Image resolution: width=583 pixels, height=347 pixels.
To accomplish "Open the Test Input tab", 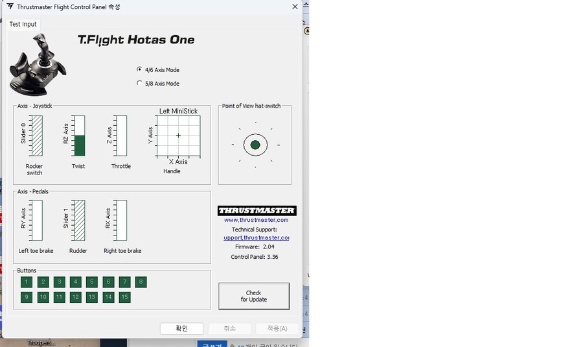I will (23, 24).
